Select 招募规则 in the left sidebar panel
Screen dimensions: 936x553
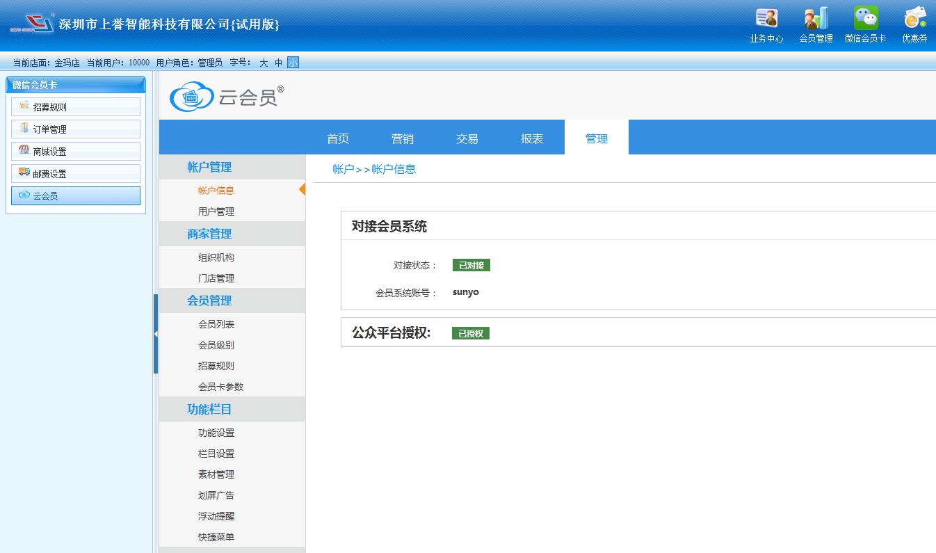pyautogui.click(x=76, y=107)
